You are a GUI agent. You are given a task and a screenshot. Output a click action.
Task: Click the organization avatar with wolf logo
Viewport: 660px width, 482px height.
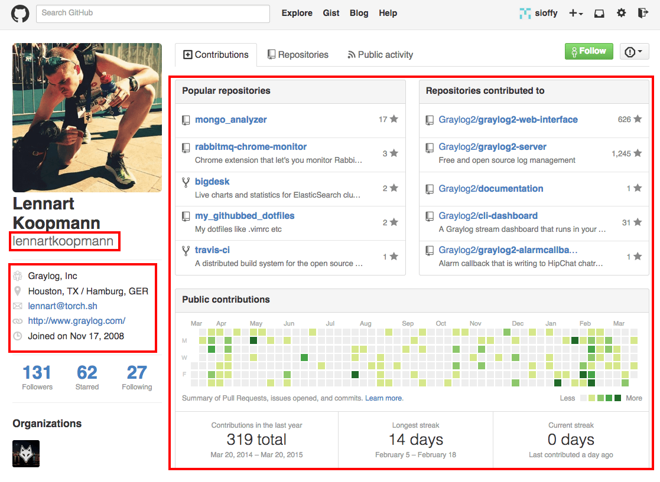point(26,454)
